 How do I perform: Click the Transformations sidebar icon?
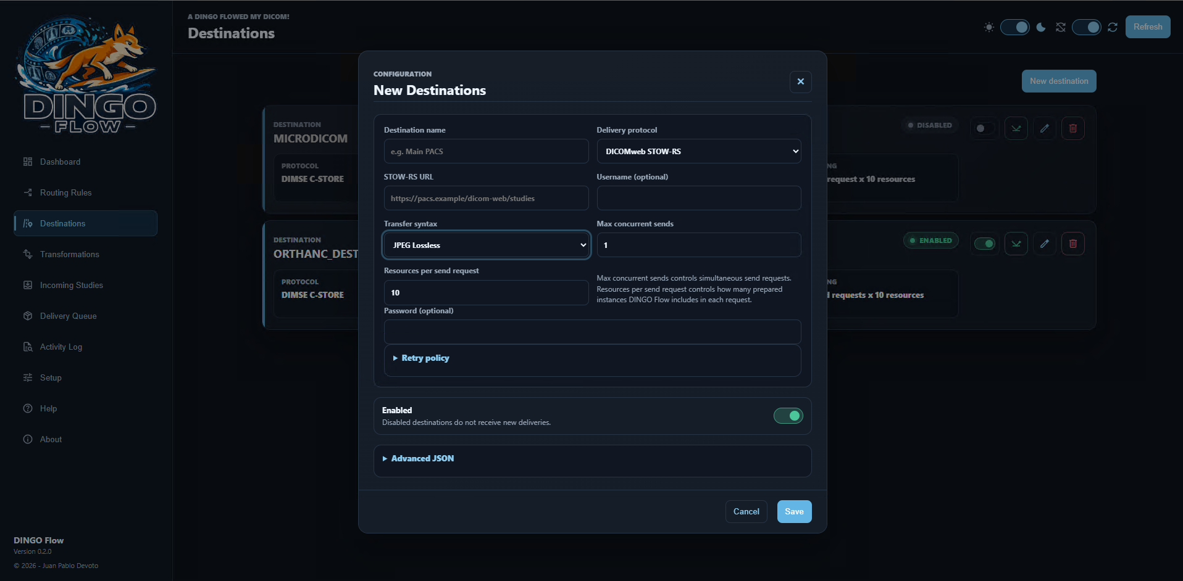click(28, 254)
